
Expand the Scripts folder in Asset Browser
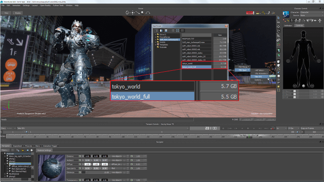coord(155,42)
